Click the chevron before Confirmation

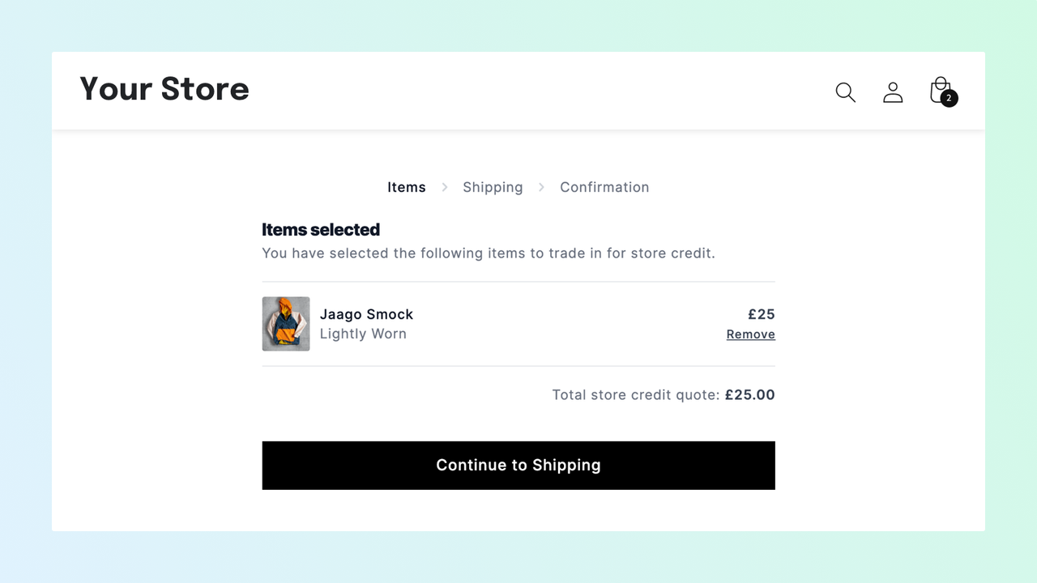tap(541, 187)
